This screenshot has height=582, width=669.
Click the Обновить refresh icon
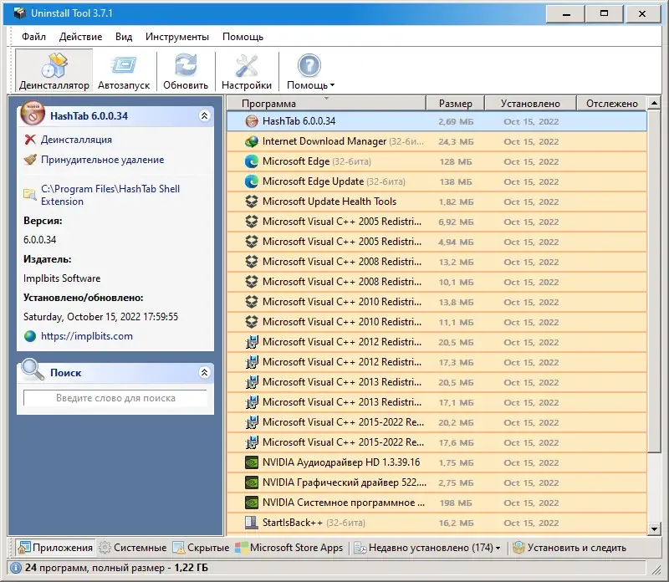(185, 64)
